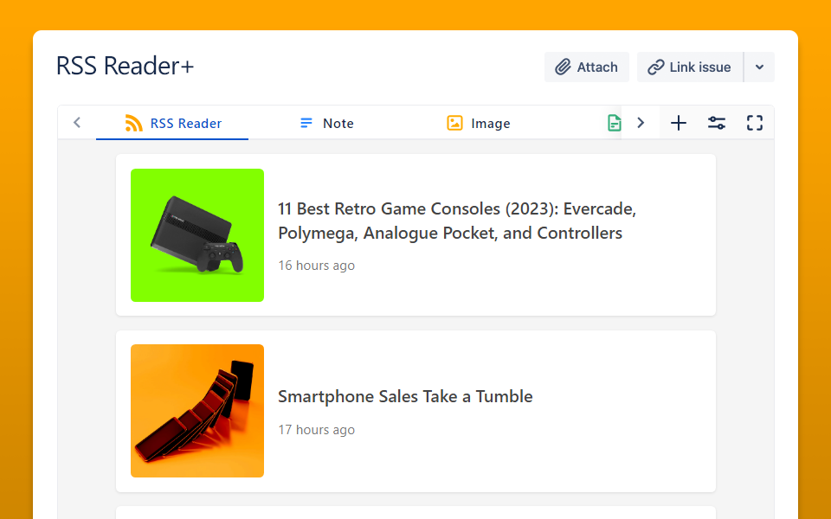Enter fullscreen with the expand icon
The image size is (831, 519).
[x=755, y=124]
